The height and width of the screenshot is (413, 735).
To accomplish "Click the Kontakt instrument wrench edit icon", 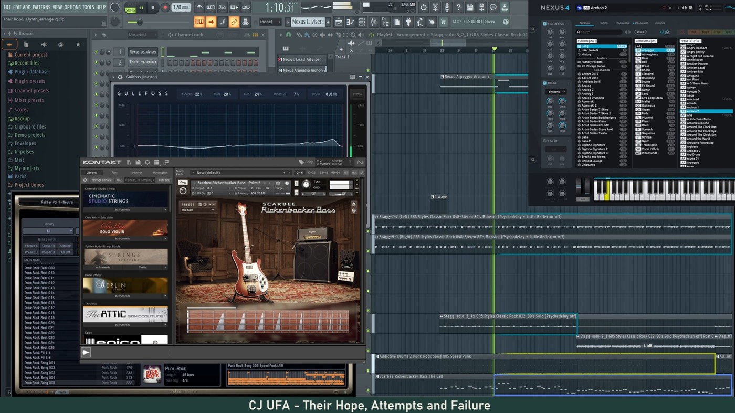I will [x=183, y=183].
